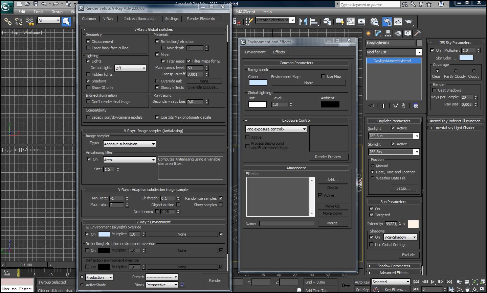Open the Render Elements tab
The image size is (487, 293).
201,19
